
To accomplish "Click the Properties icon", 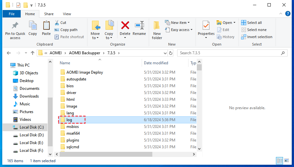I will coord(206,25).
